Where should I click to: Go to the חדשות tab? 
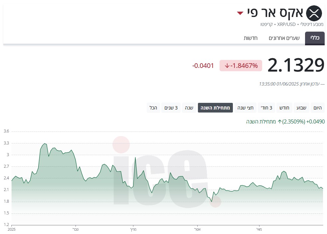[x=250, y=38]
